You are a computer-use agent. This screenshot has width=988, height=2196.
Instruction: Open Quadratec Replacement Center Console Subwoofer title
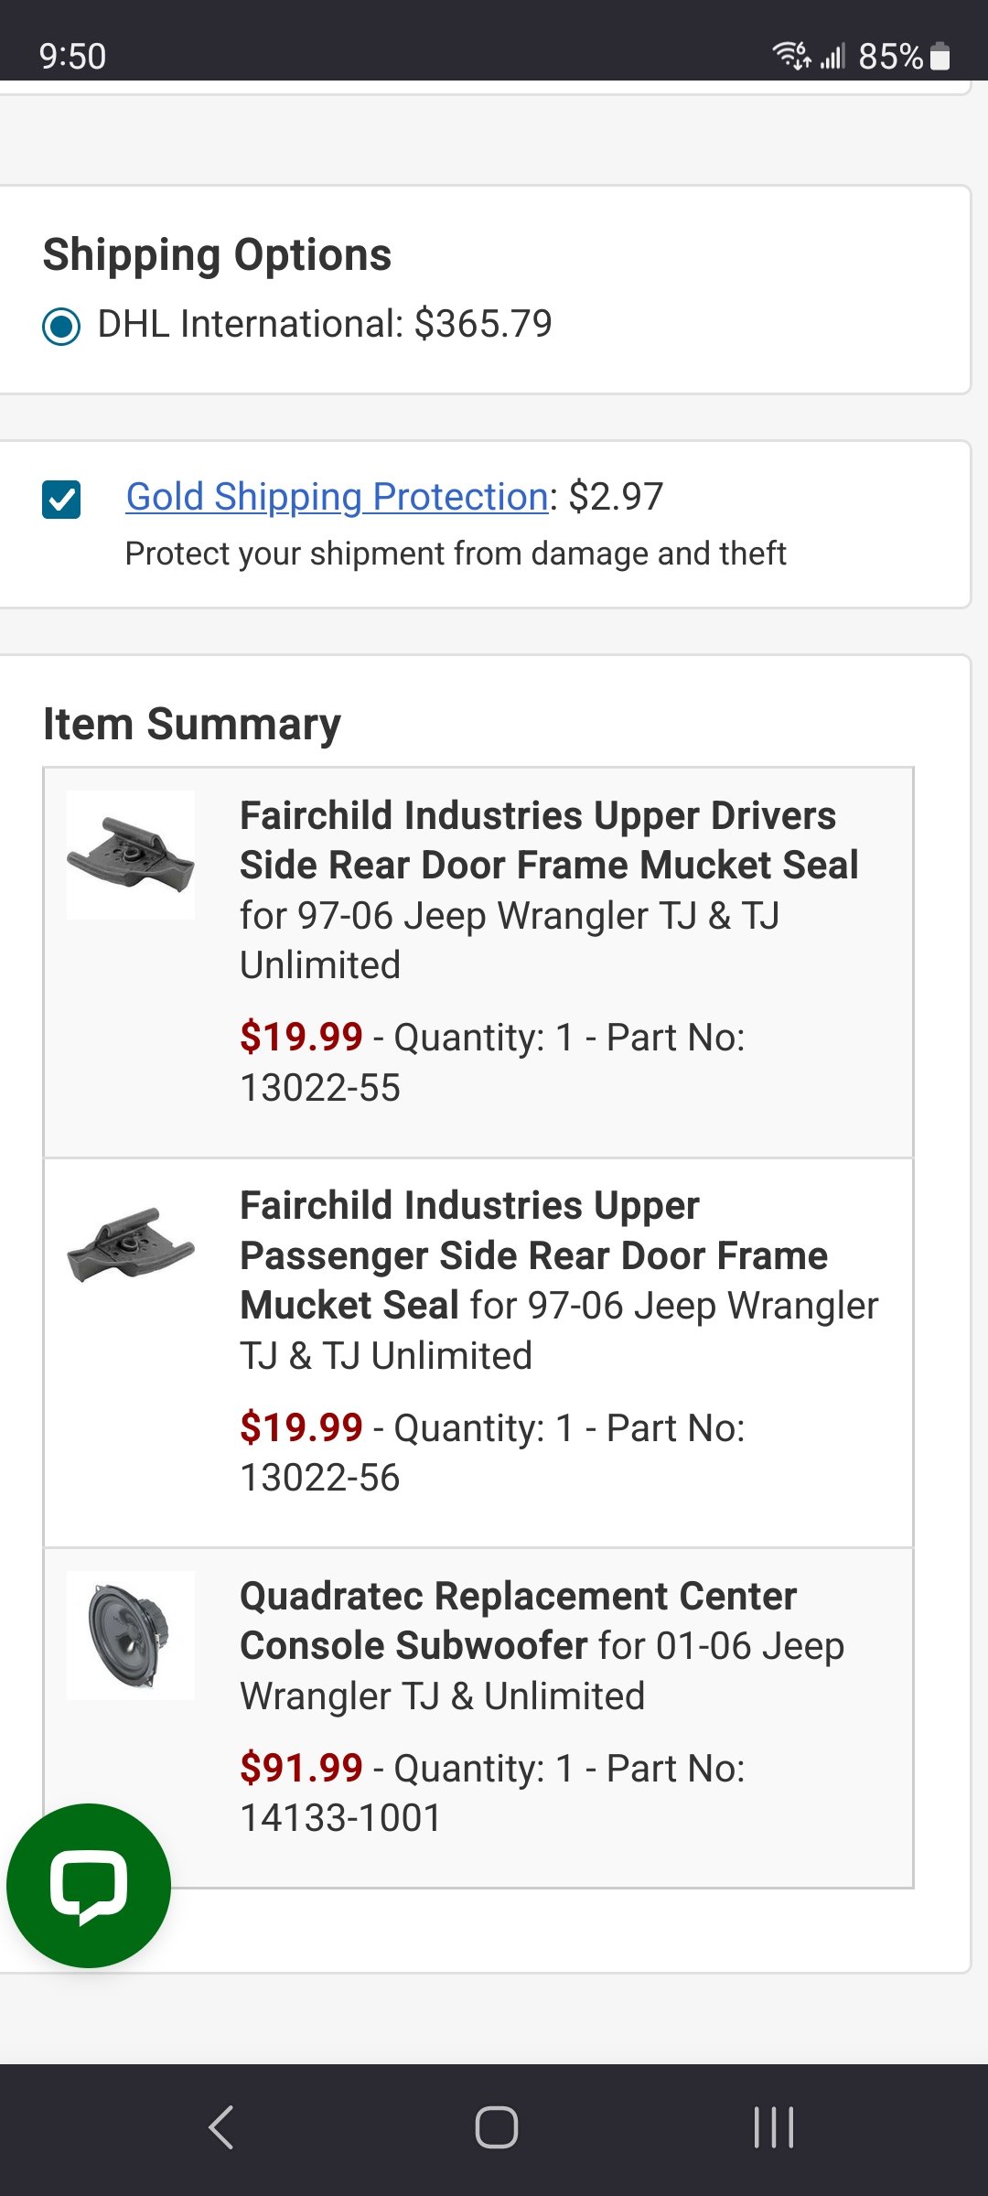click(519, 1620)
